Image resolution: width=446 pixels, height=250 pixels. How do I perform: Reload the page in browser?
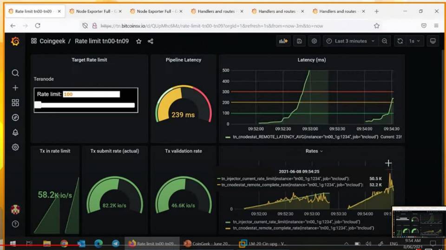(38, 26)
